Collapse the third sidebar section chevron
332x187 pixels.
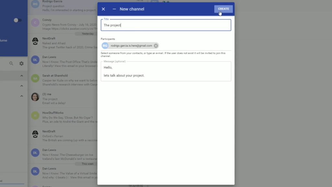[x=22, y=96]
